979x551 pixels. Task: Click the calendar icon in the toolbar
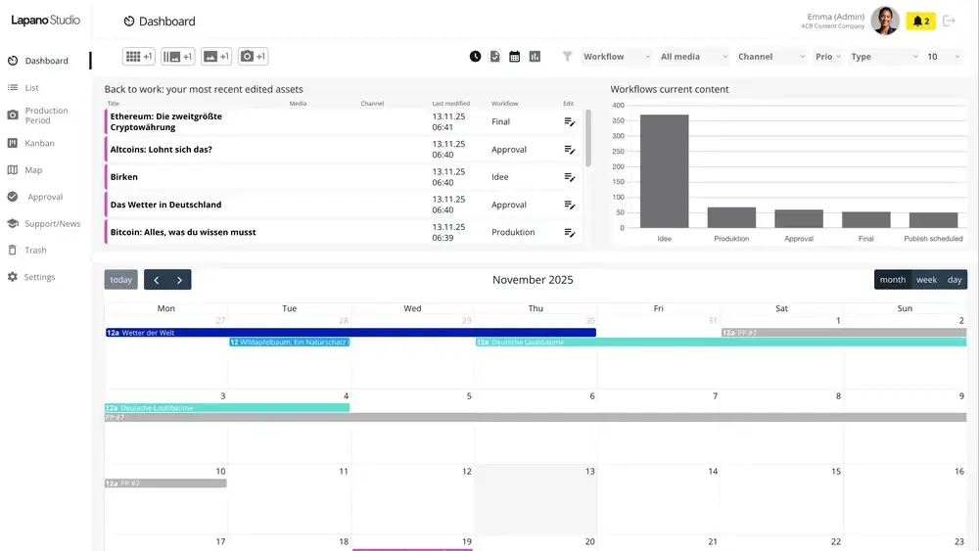514,57
